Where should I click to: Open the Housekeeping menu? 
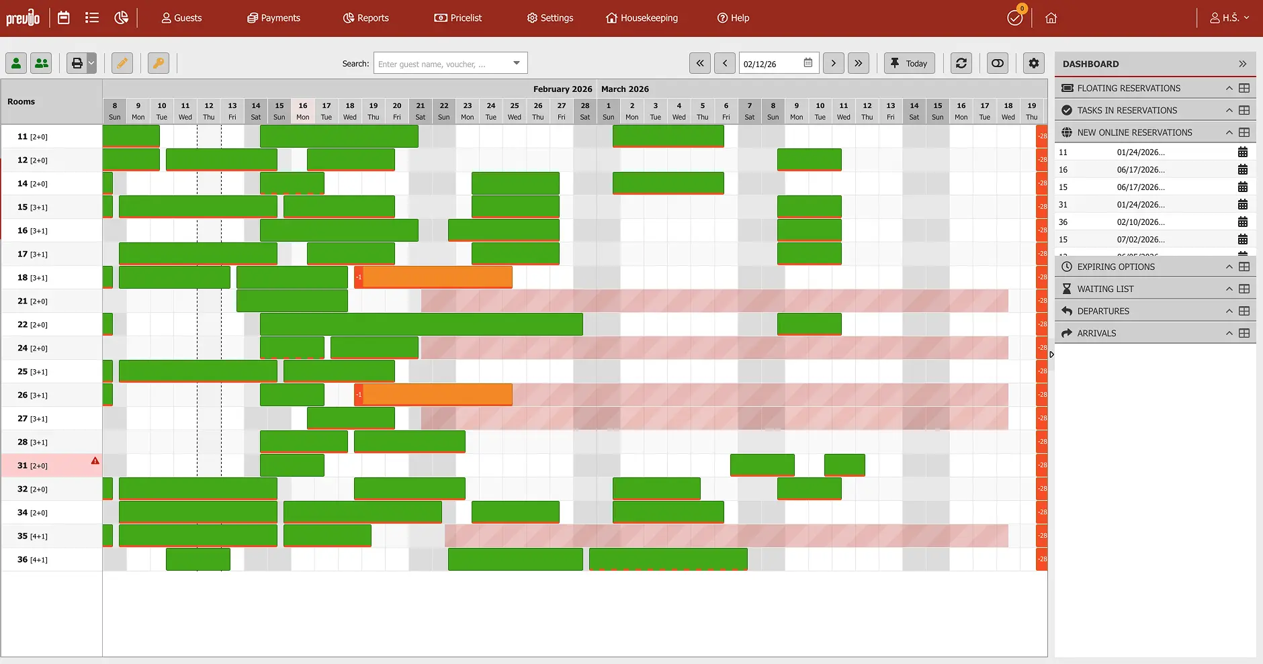[642, 18]
